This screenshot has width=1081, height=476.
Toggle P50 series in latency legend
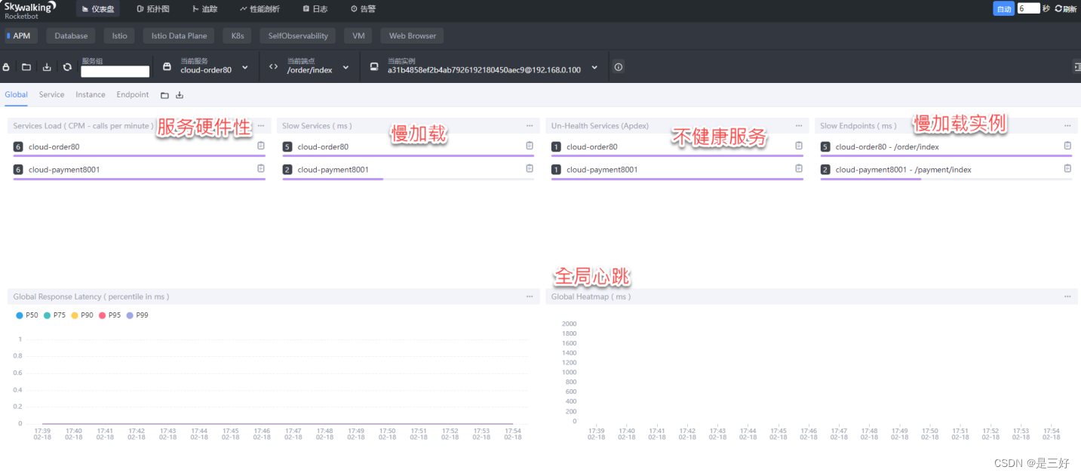click(x=27, y=315)
